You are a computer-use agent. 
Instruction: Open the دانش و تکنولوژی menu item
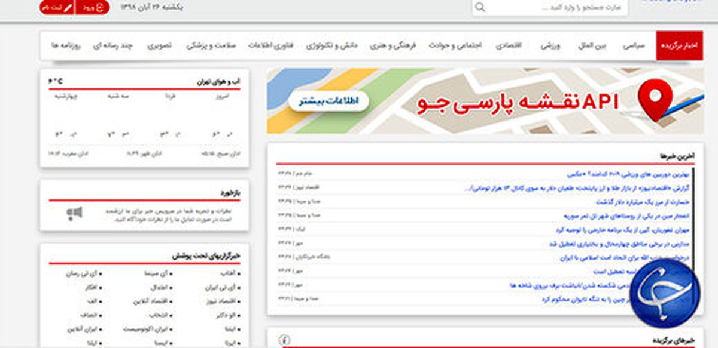tap(331, 45)
